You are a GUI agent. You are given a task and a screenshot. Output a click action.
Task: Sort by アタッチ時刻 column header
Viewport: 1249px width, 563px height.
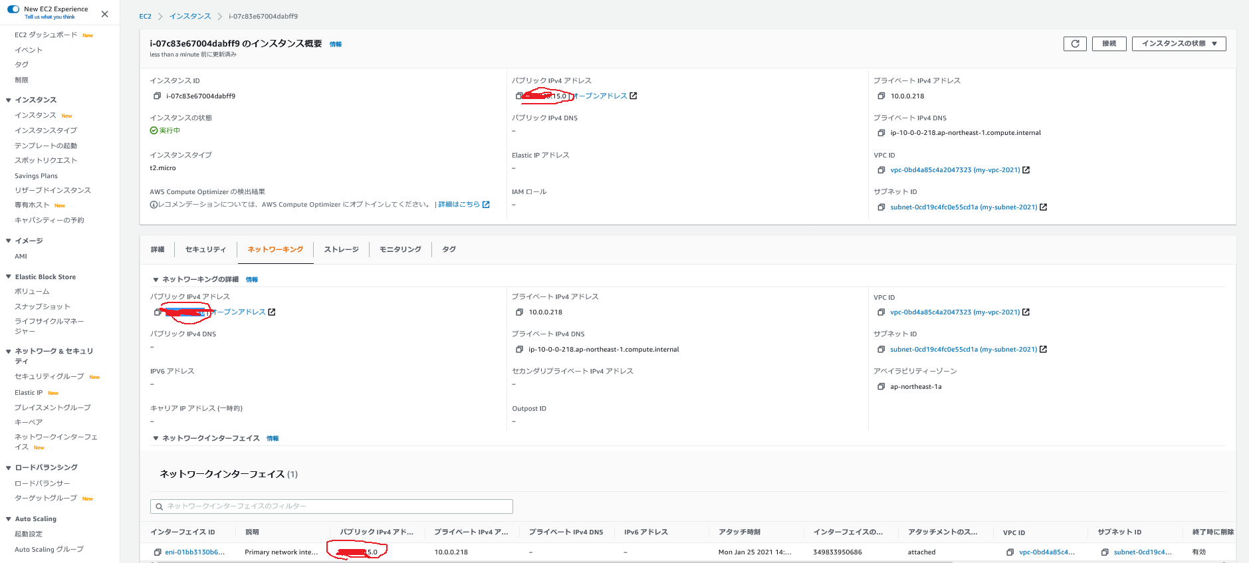coord(739,532)
